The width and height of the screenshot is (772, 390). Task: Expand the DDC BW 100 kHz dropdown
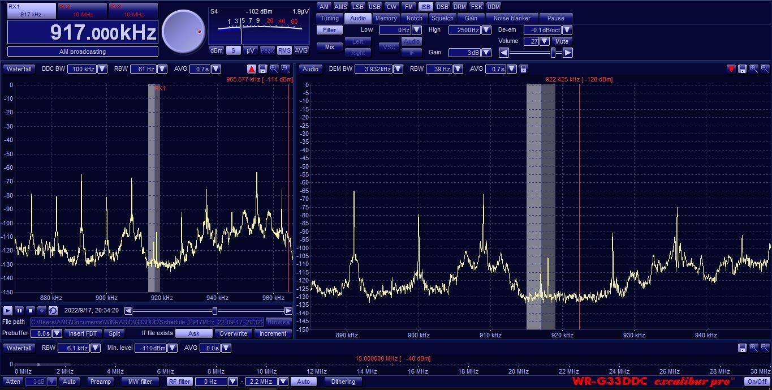pos(102,69)
